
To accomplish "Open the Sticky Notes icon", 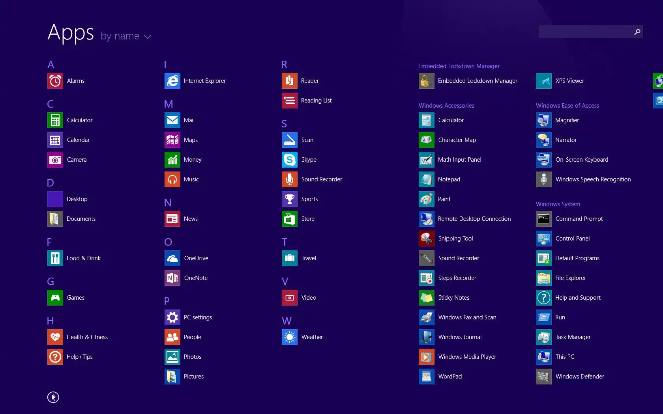I will click(x=427, y=298).
